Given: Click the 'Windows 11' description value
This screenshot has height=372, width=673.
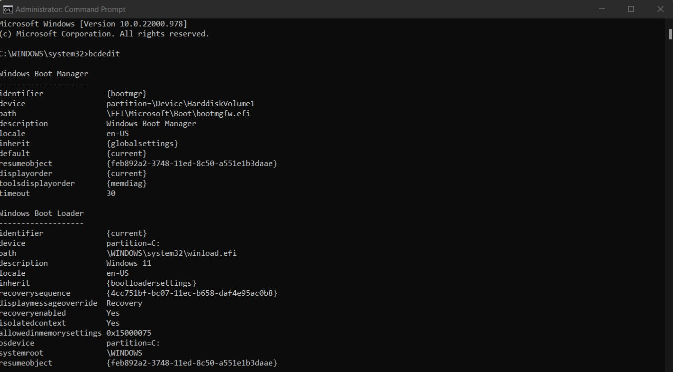Looking at the screenshot, I should 128,263.
